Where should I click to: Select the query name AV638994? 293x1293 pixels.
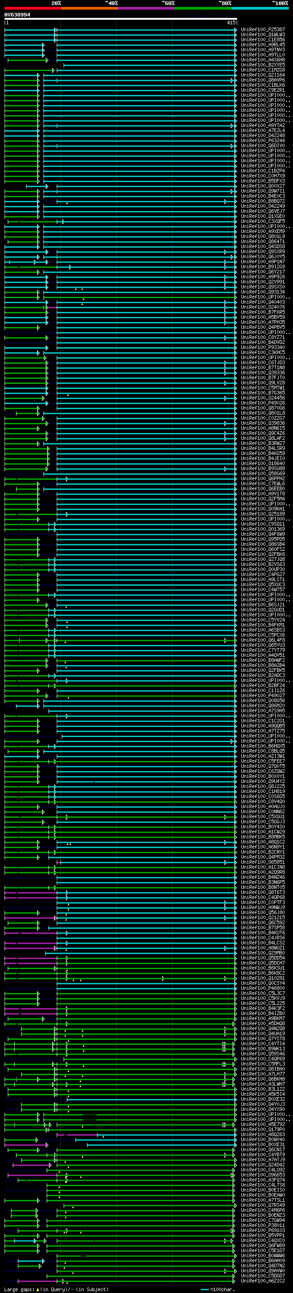[x=17, y=15]
